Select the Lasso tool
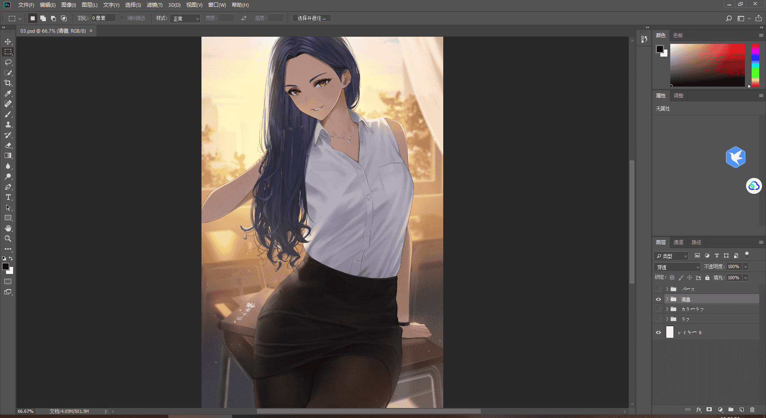The height and width of the screenshot is (418, 766). tap(8, 62)
